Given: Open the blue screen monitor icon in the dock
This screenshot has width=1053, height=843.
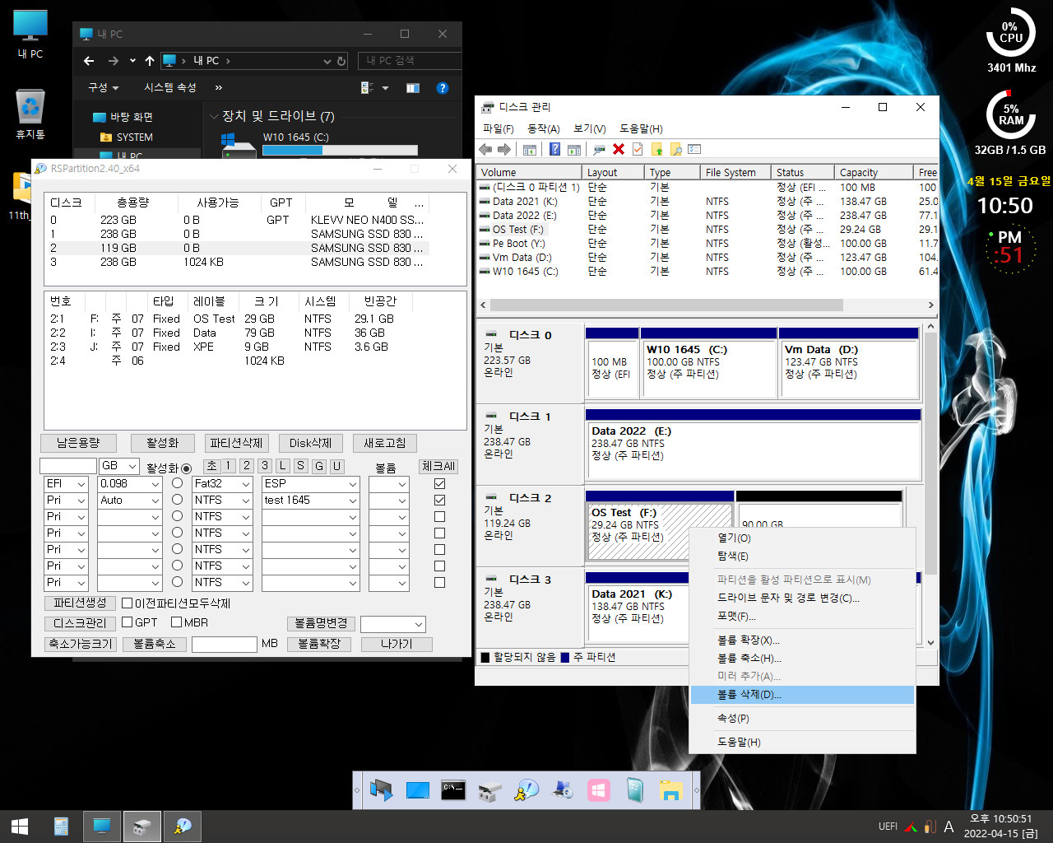Looking at the screenshot, I should tap(418, 790).
